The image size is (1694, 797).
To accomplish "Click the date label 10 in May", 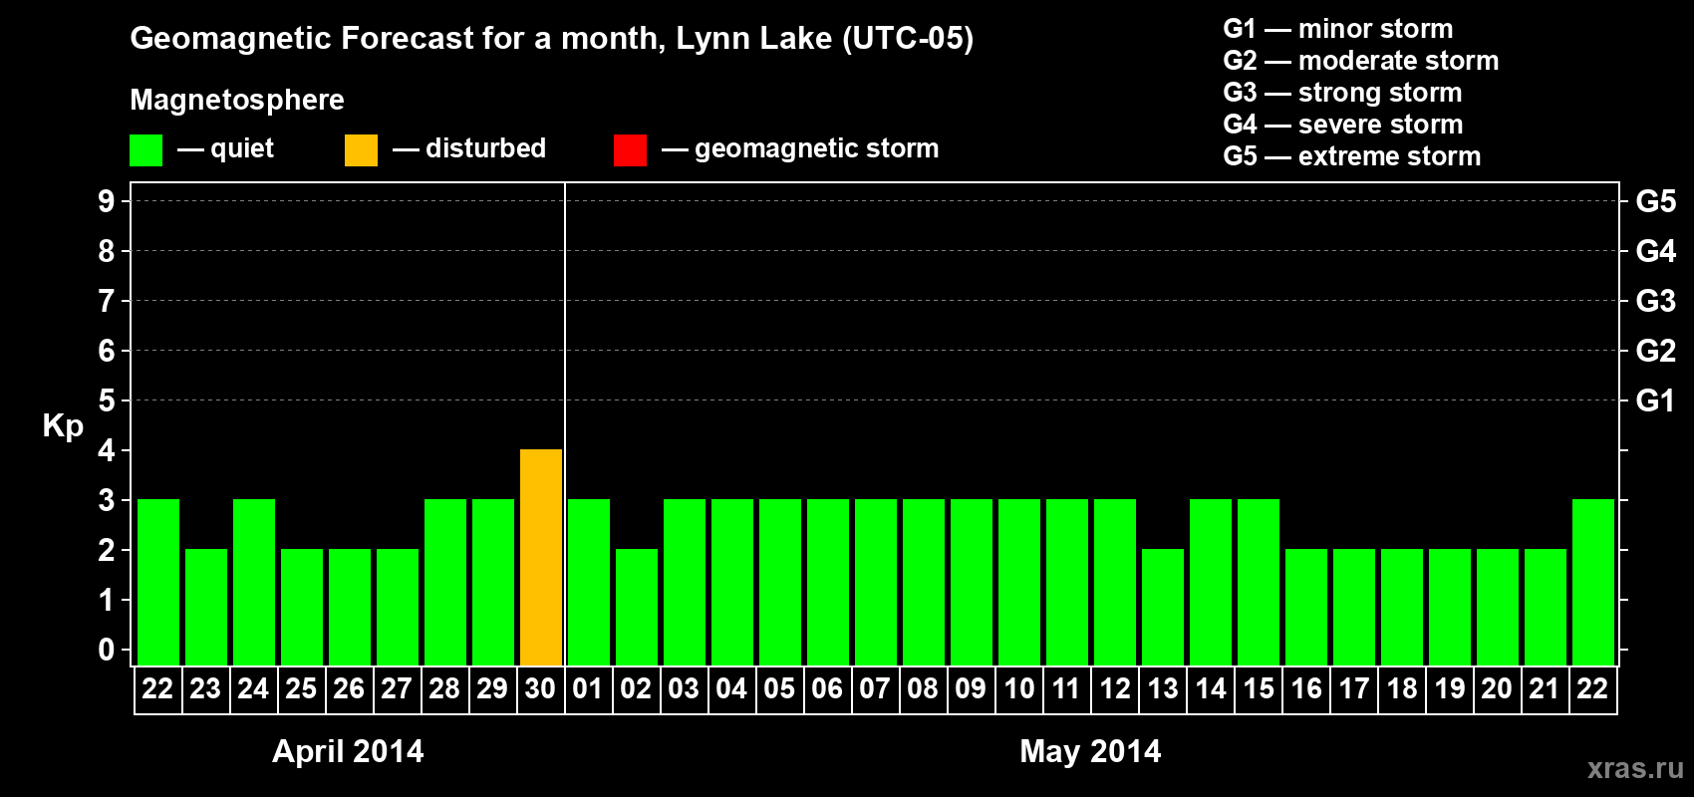I will click(1018, 689).
